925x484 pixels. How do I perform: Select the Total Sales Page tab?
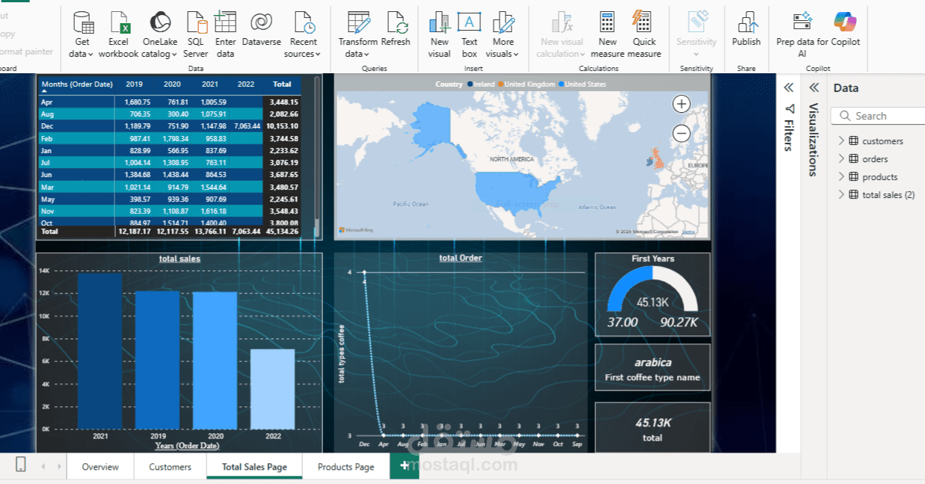[x=254, y=467]
